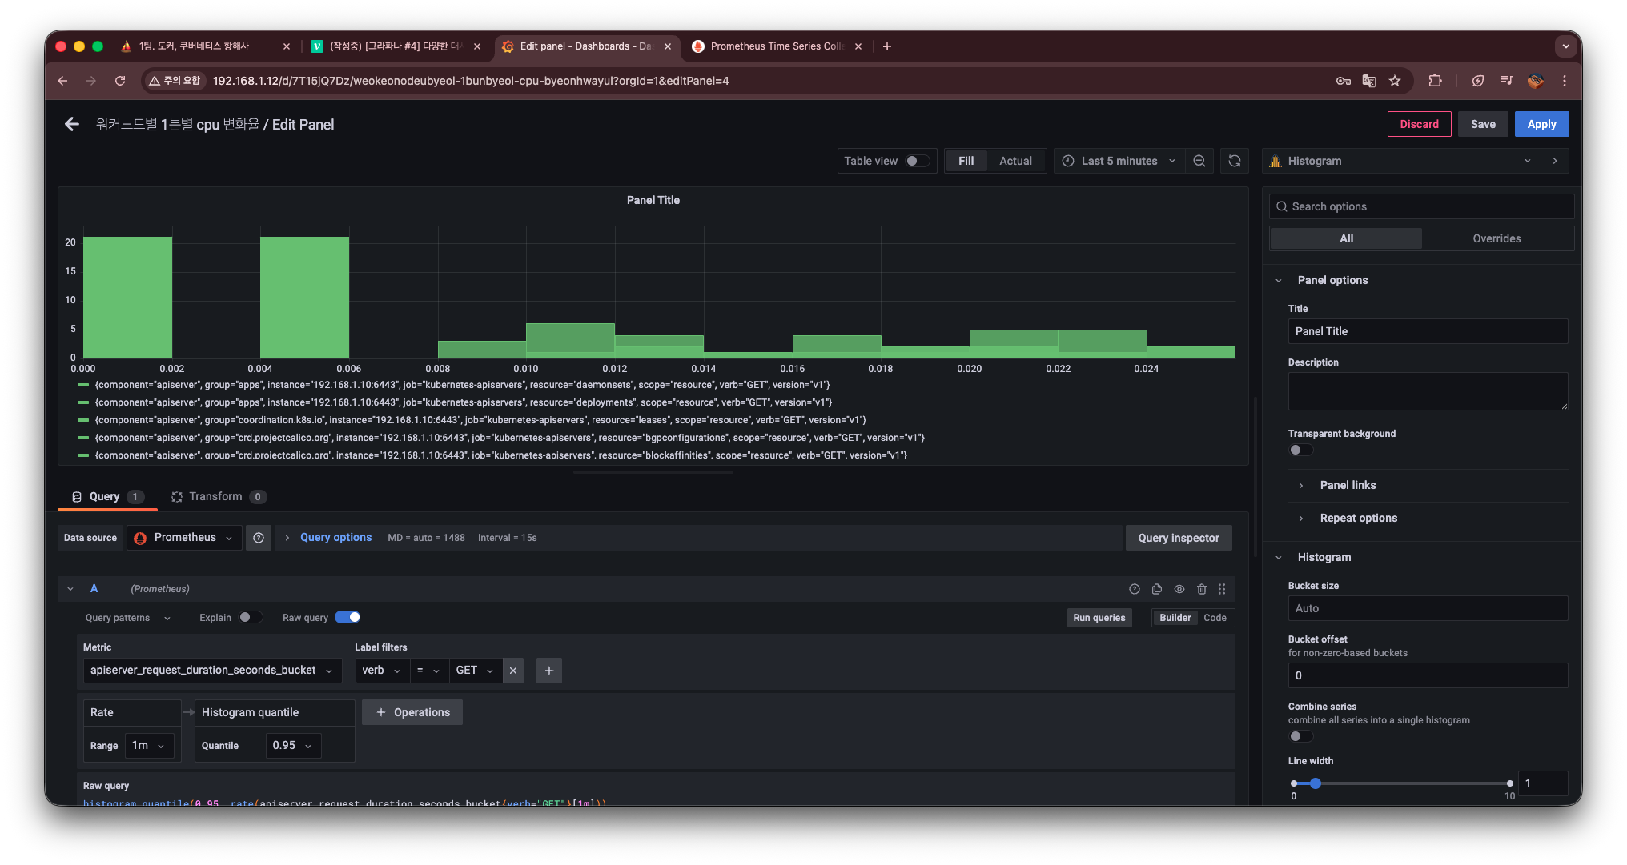Viewport: 1627px width, 865px height.
Task: Turn off the Raw query toggle
Action: click(347, 617)
